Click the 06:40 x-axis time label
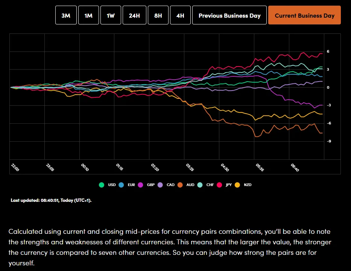 click(x=295, y=167)
